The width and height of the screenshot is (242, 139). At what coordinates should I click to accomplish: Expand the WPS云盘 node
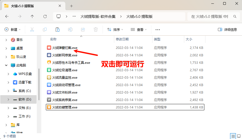click(x=8, y=74)
